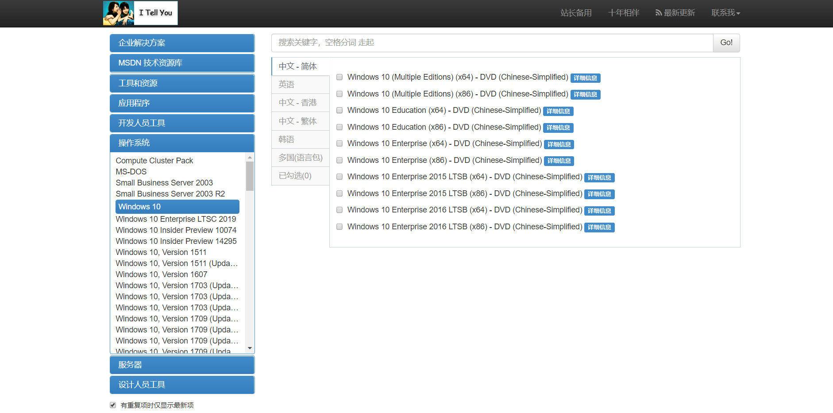
Task: Open 站长备用 navigation link
Action: 576,13
